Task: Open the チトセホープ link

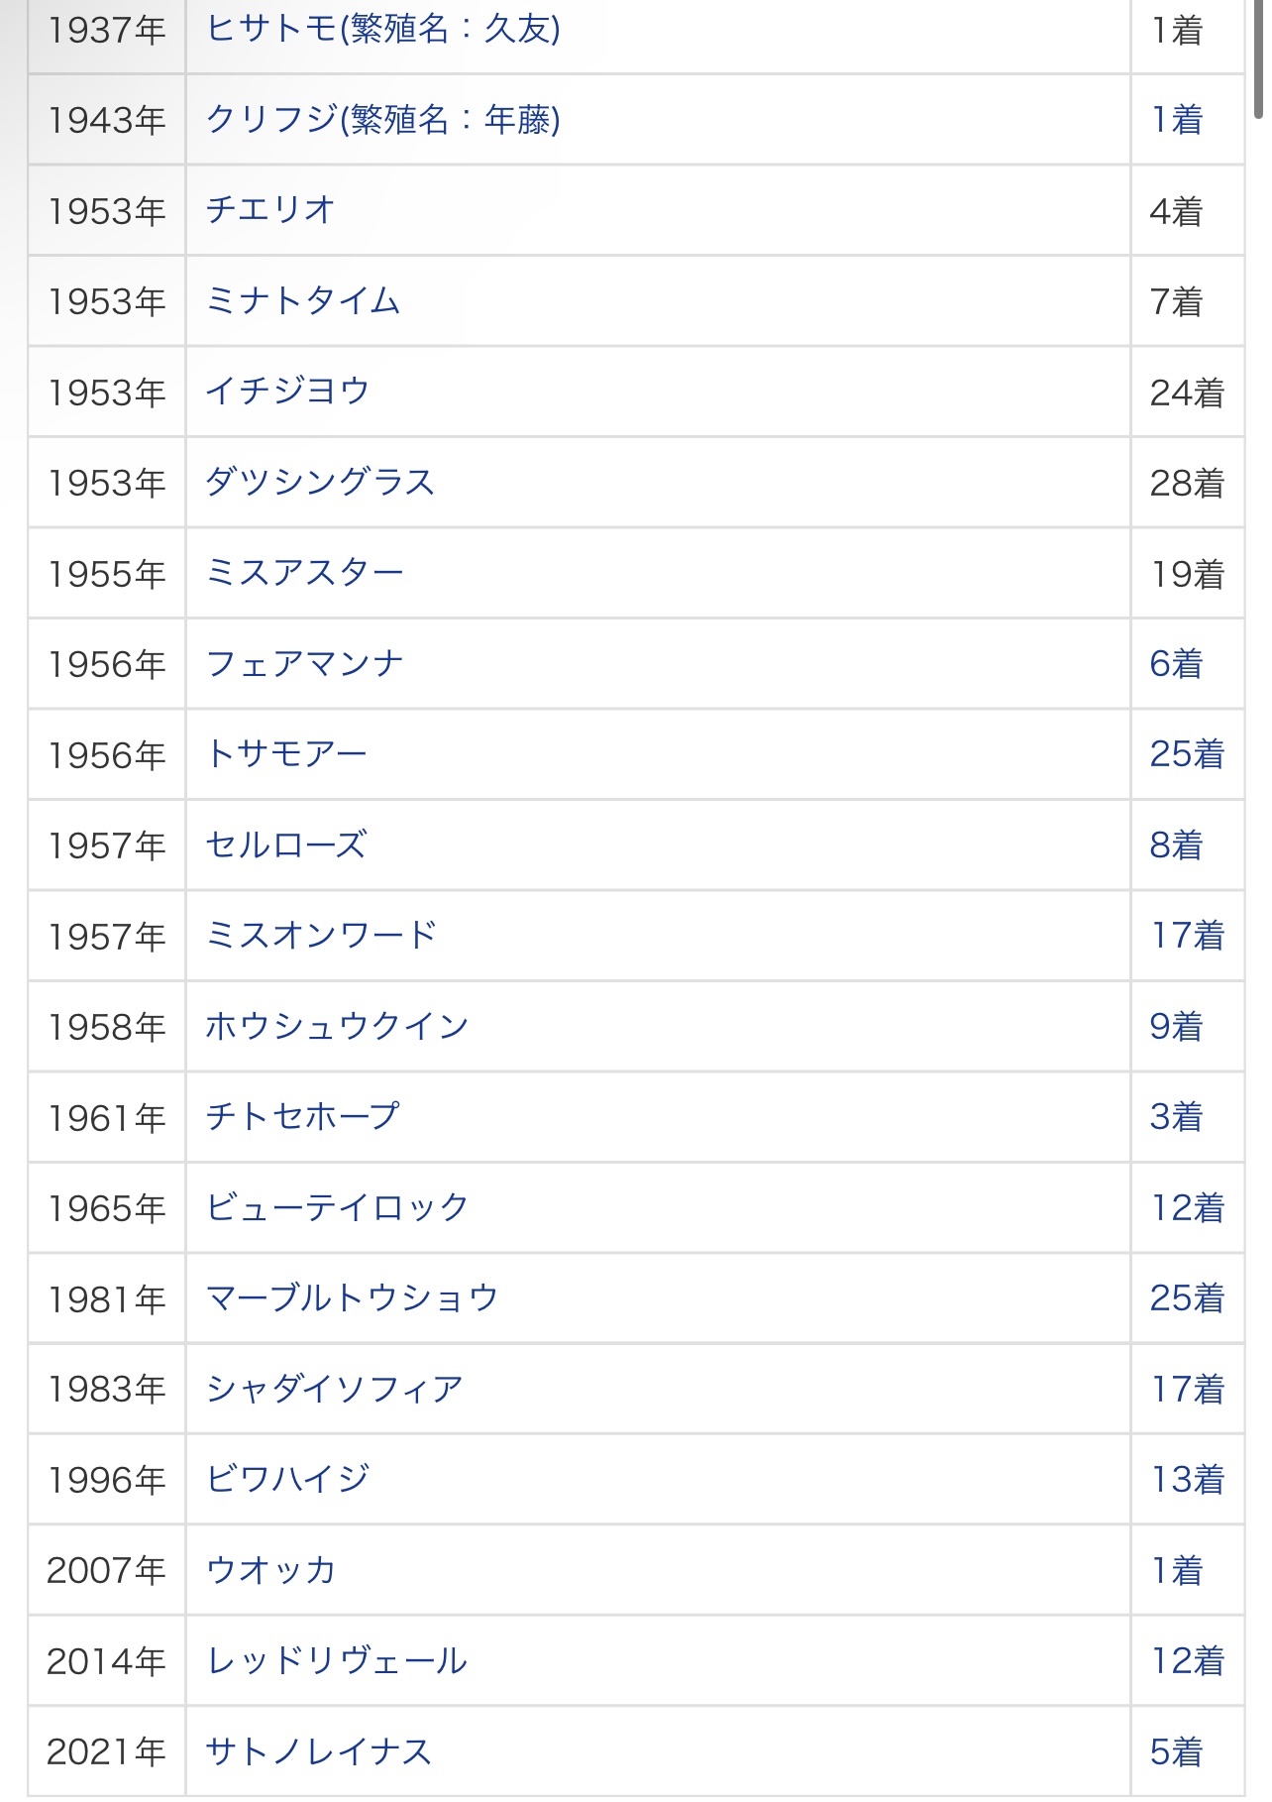Action: [x=302, y=1117]
